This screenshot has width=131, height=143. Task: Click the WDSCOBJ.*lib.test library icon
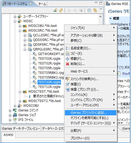25,26
